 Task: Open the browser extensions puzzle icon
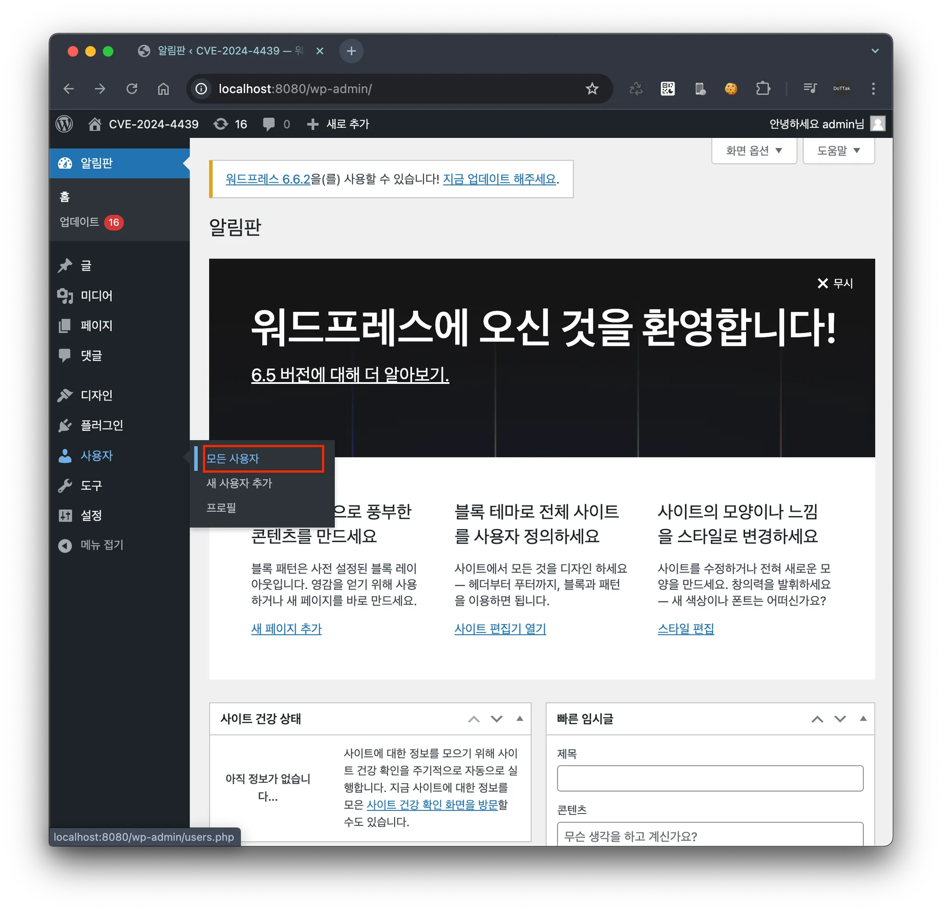(763, 89)
